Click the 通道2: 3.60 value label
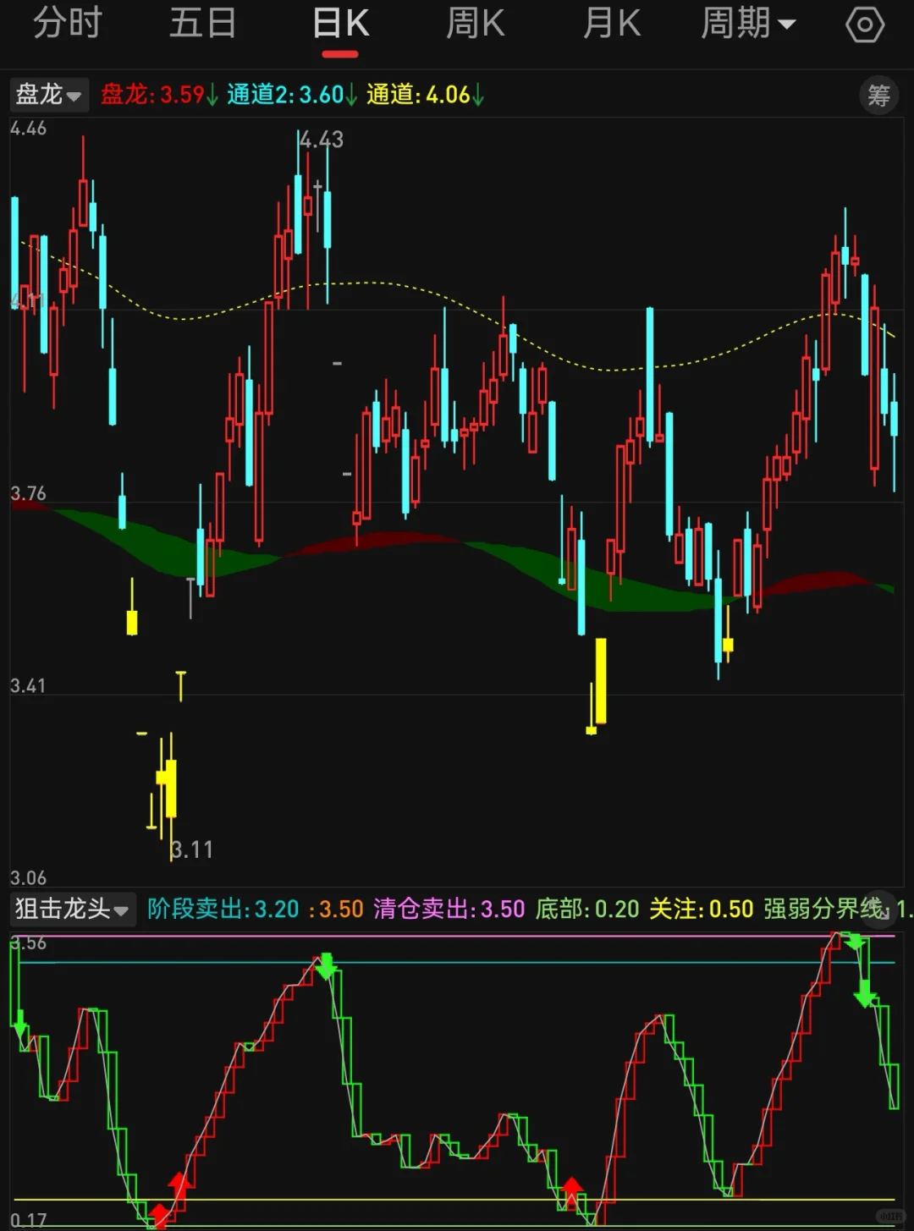 click(292, 95)
